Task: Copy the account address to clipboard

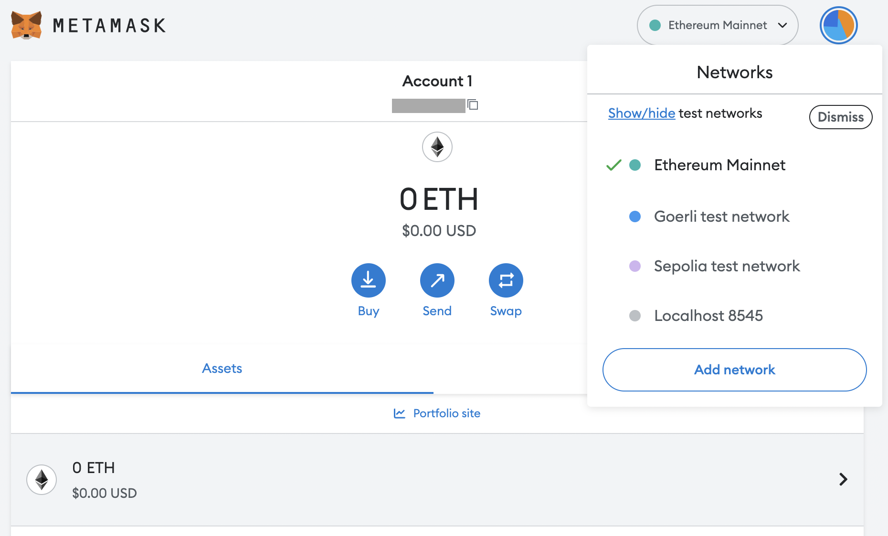Action: [473, 105]
